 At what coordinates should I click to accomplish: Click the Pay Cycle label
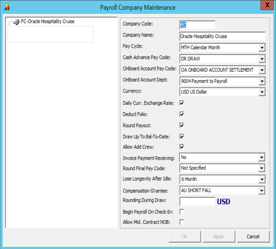click(133, 46)
